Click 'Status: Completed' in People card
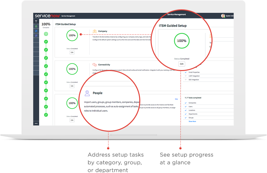This screenshot has width=267, height=173. click(x=72, y=117)
